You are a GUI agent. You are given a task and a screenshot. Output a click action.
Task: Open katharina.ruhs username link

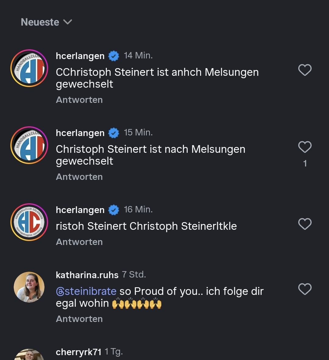pyautogui.click(x=87, y=275)
